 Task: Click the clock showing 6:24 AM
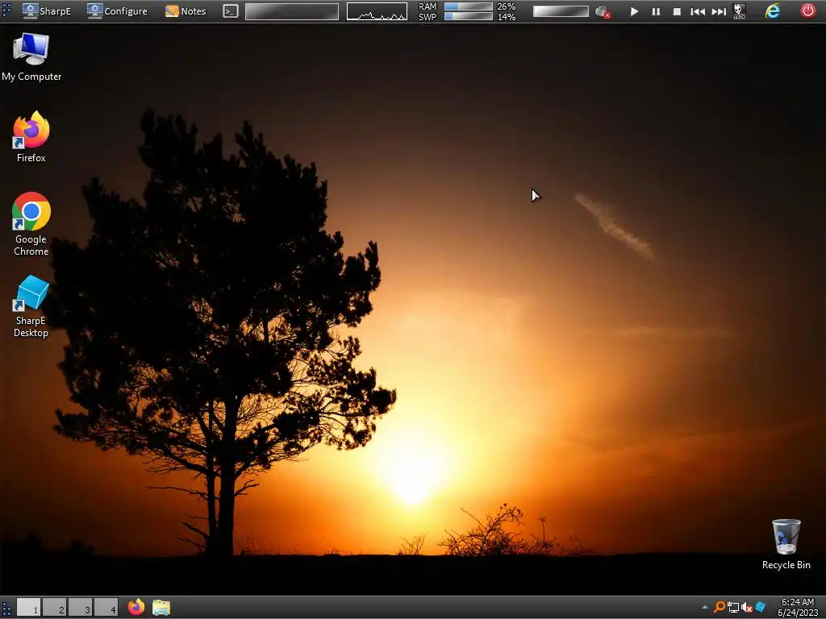click(x=798, y=601)
